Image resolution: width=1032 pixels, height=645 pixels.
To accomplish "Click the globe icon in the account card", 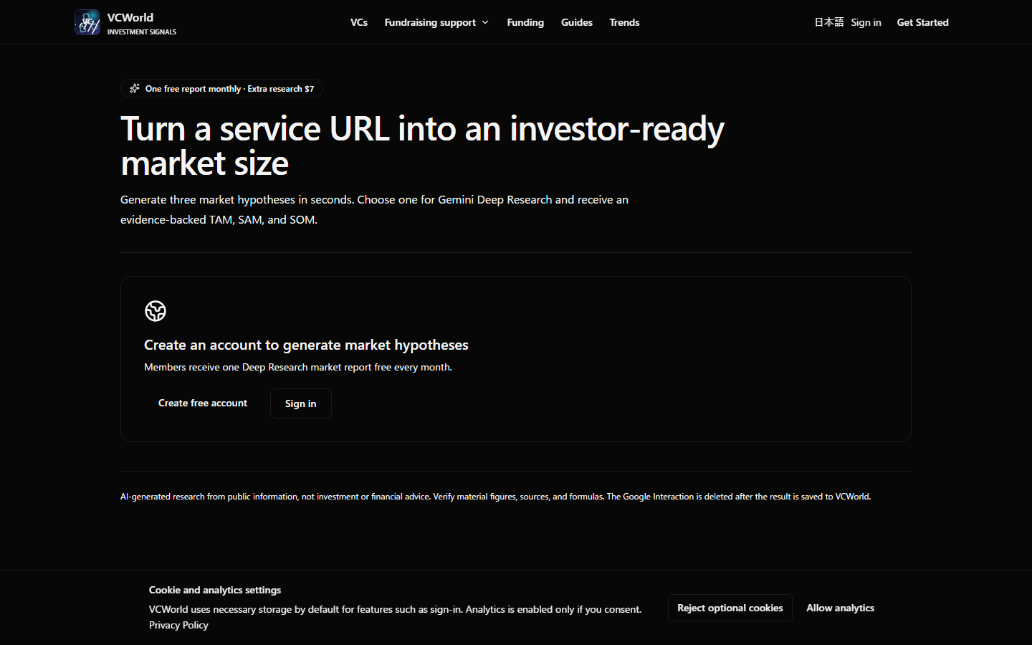I will pyautogui.click(x=156, y=311).
